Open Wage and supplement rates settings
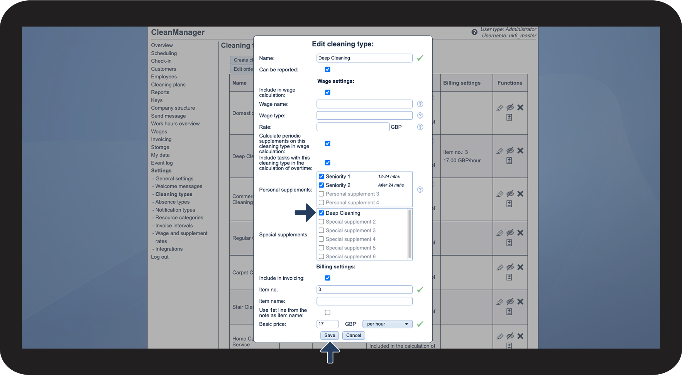Viewport: 682px width, 375px height. click(x=181, y=233)
